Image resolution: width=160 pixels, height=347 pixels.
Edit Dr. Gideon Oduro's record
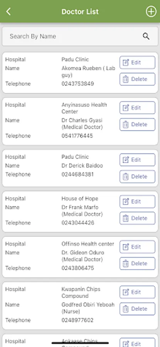(137, 247)
